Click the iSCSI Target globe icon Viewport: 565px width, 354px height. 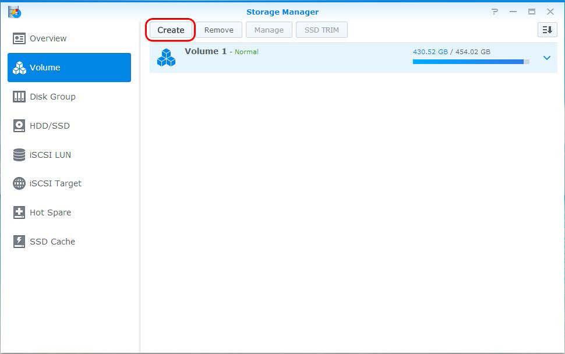tap(19, 183)
